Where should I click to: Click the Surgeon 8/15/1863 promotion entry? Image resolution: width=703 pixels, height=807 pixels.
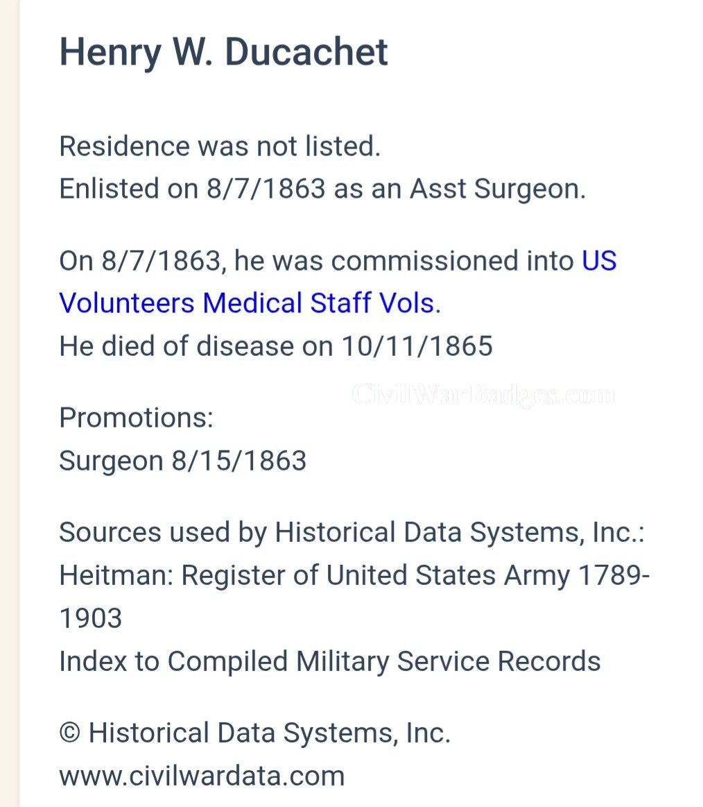(182, 461)
